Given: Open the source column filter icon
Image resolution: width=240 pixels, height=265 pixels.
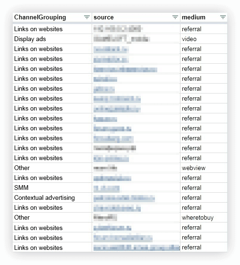Looking at the screenshot, I should coord(175,17).
